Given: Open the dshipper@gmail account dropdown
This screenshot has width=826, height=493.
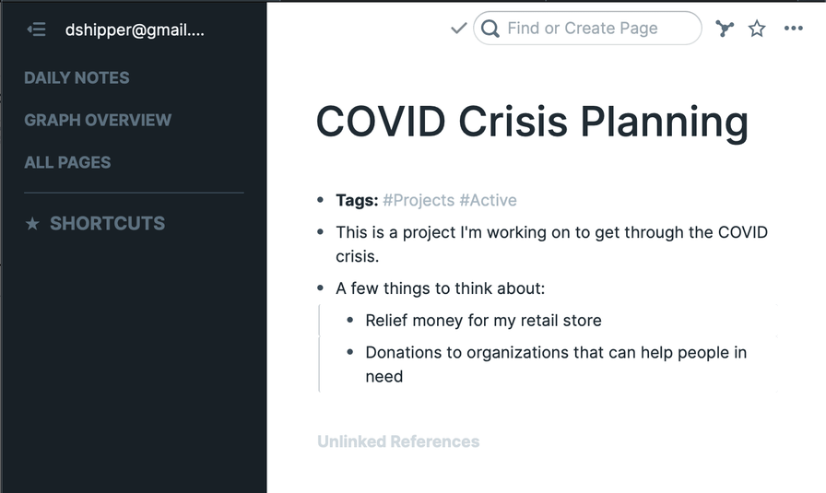Looking at the screenshot, I should click(x=135, y=29).
